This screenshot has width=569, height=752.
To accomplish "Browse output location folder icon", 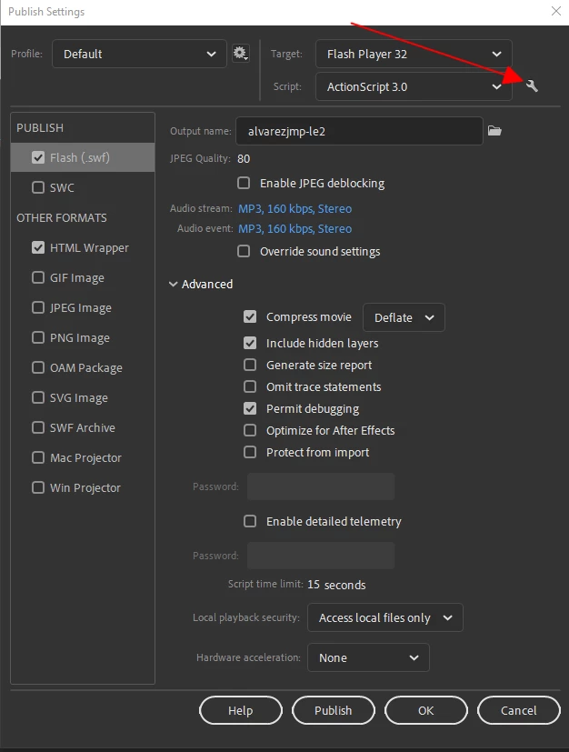I will pyautogui.click(x=494, y=131).
